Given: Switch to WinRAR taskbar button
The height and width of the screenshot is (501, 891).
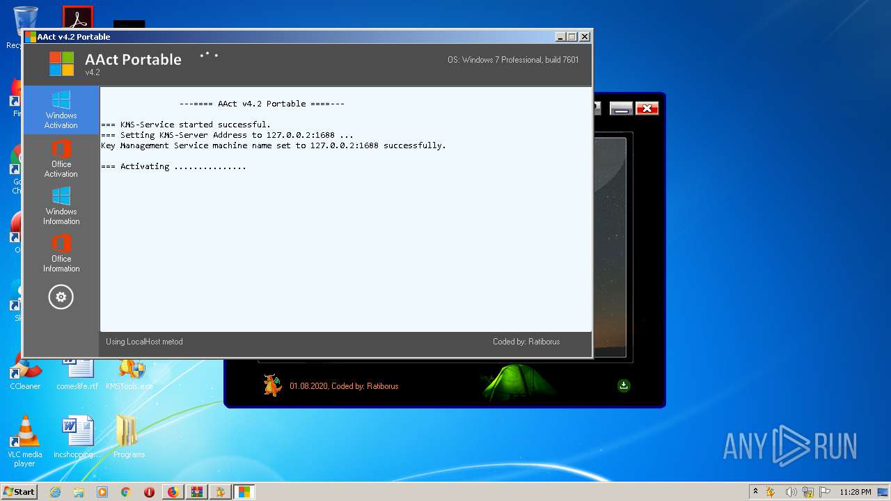Looking at the screenshot, I should 197,492.
